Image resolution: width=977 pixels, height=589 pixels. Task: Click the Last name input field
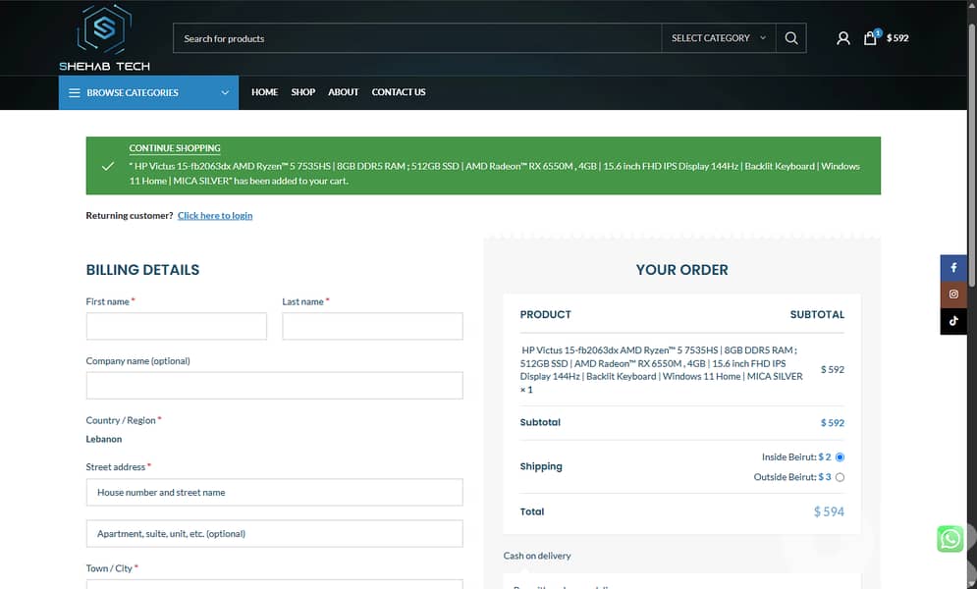372,326
